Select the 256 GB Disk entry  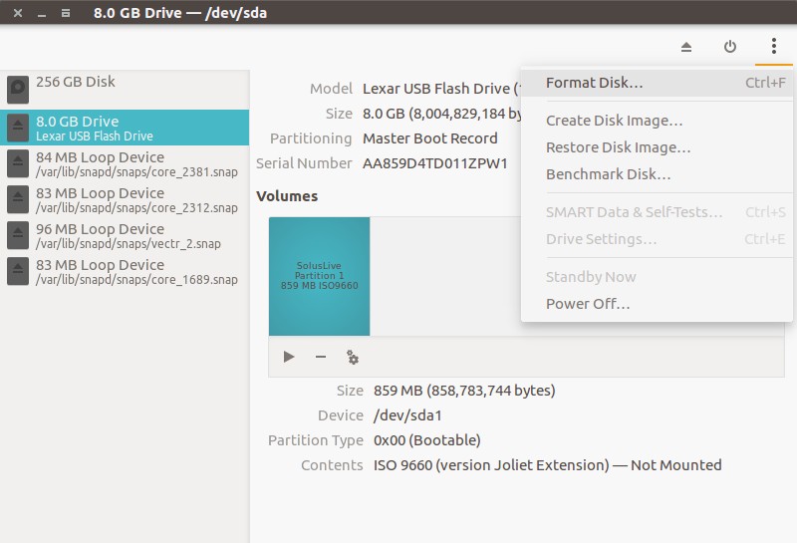125,89
